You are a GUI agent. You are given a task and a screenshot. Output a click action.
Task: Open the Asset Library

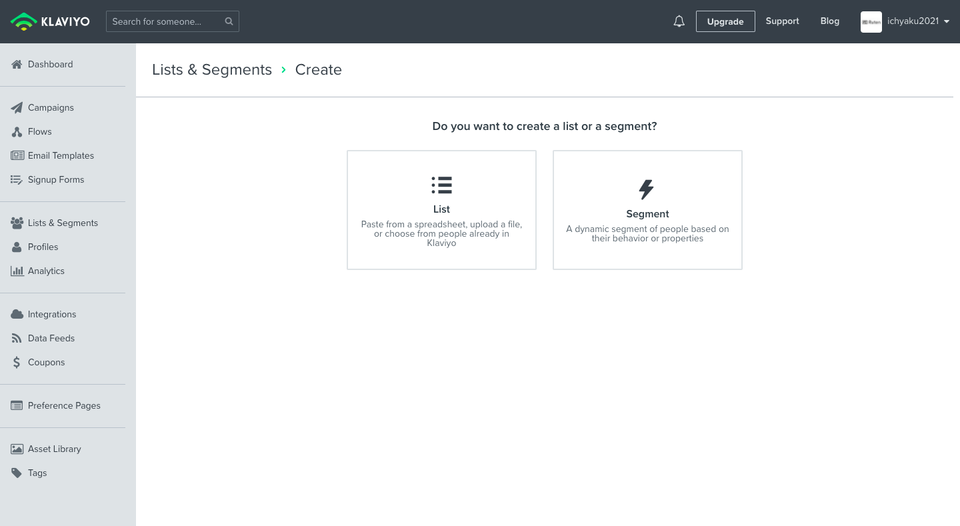tap(55, 449)
